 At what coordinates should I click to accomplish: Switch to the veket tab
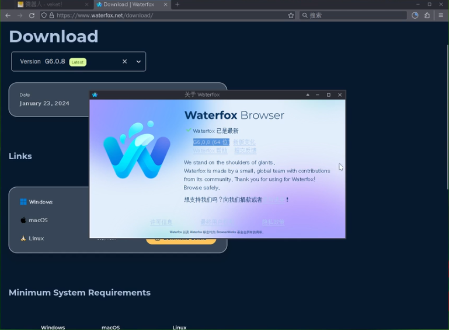click(53, 4)
